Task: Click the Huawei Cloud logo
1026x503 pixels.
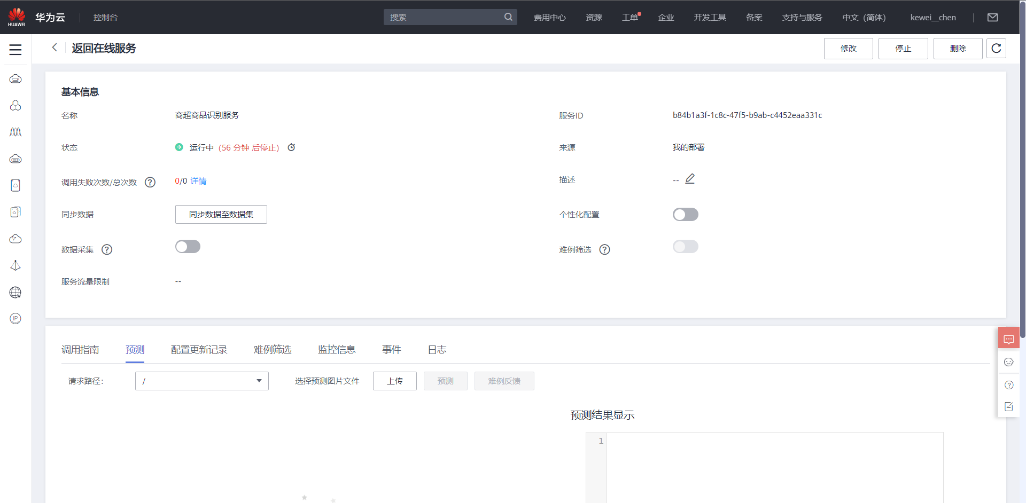Action: 17,17
